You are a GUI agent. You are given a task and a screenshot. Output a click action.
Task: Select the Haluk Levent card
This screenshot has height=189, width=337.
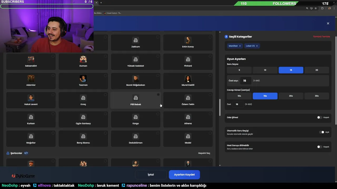31,100
